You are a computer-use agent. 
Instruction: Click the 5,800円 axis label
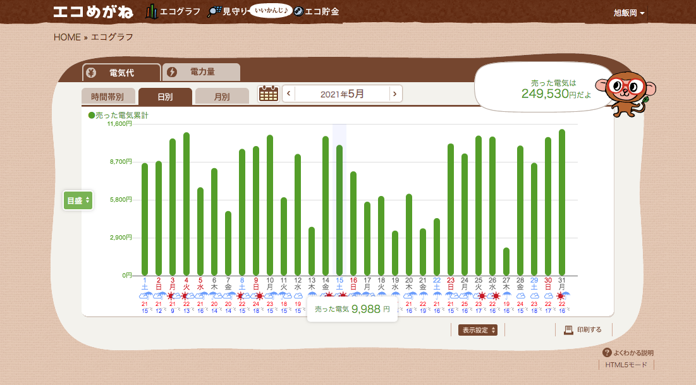(x=121, y=200)
